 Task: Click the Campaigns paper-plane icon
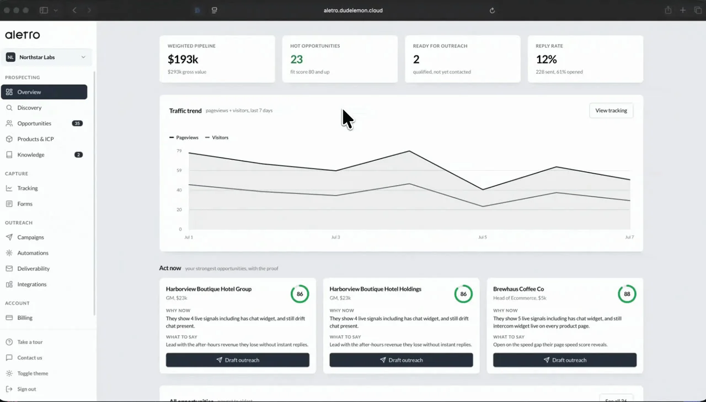click(9, 237)
